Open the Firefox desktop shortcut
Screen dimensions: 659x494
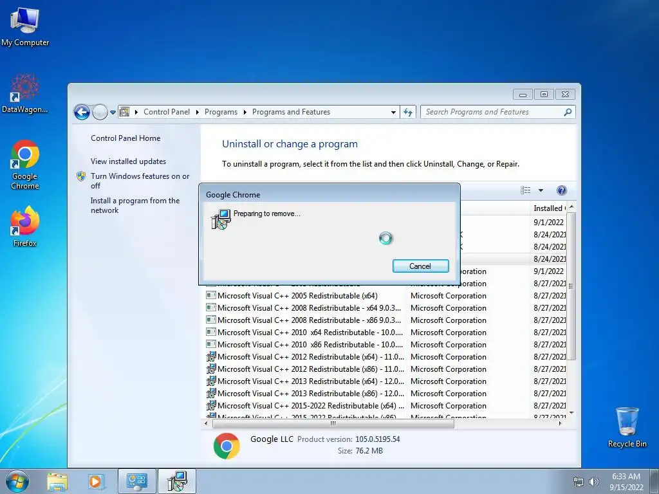point(25,226)
